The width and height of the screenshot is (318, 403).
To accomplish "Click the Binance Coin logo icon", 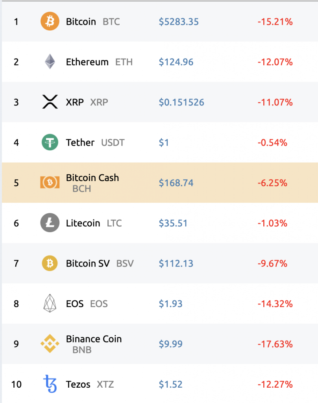I will (x=50, y=344).
